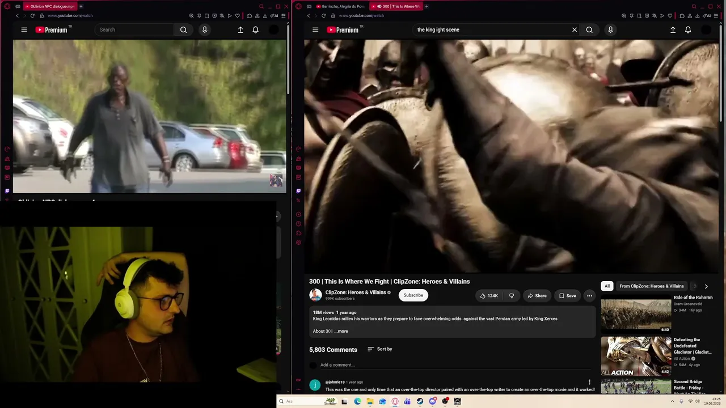Go back in the left browser window
The height and width of the screenshot is (408, 726).
[x=17, y=16]
